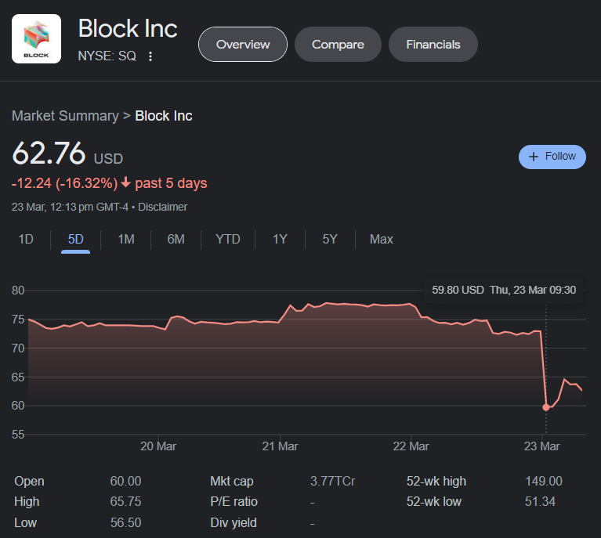Click the Open value 60.00

pyautogui.click(x=125, y=481)
